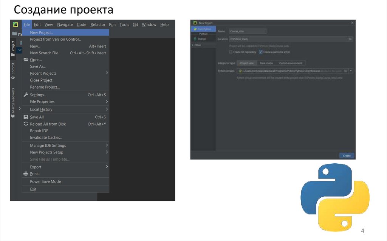Screen dimensions: 387x241
Task: Open the Tools menu
Action: point(124,25)
